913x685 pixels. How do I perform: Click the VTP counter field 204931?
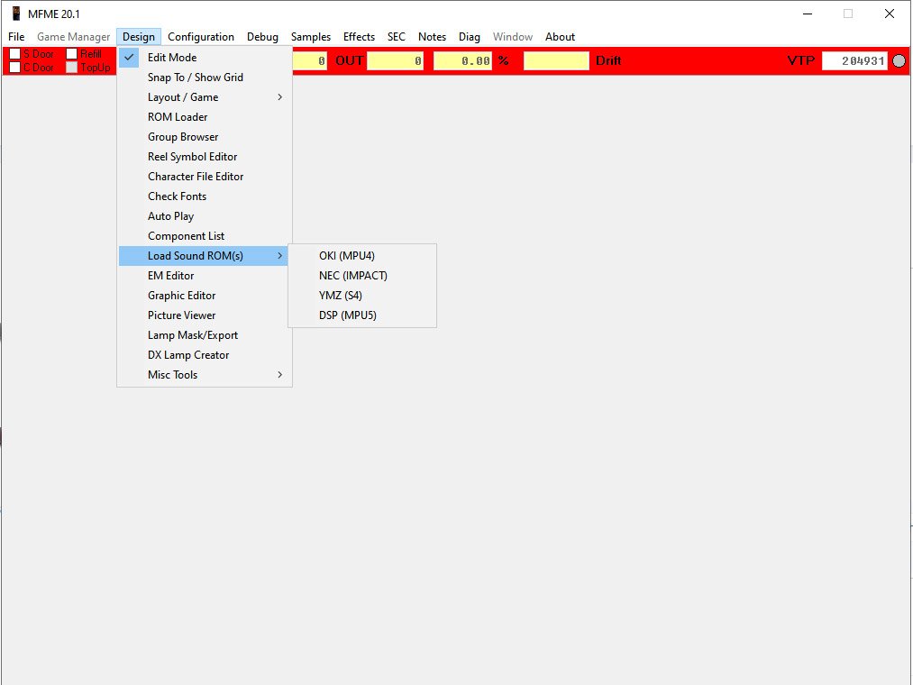tap(854, 60)
